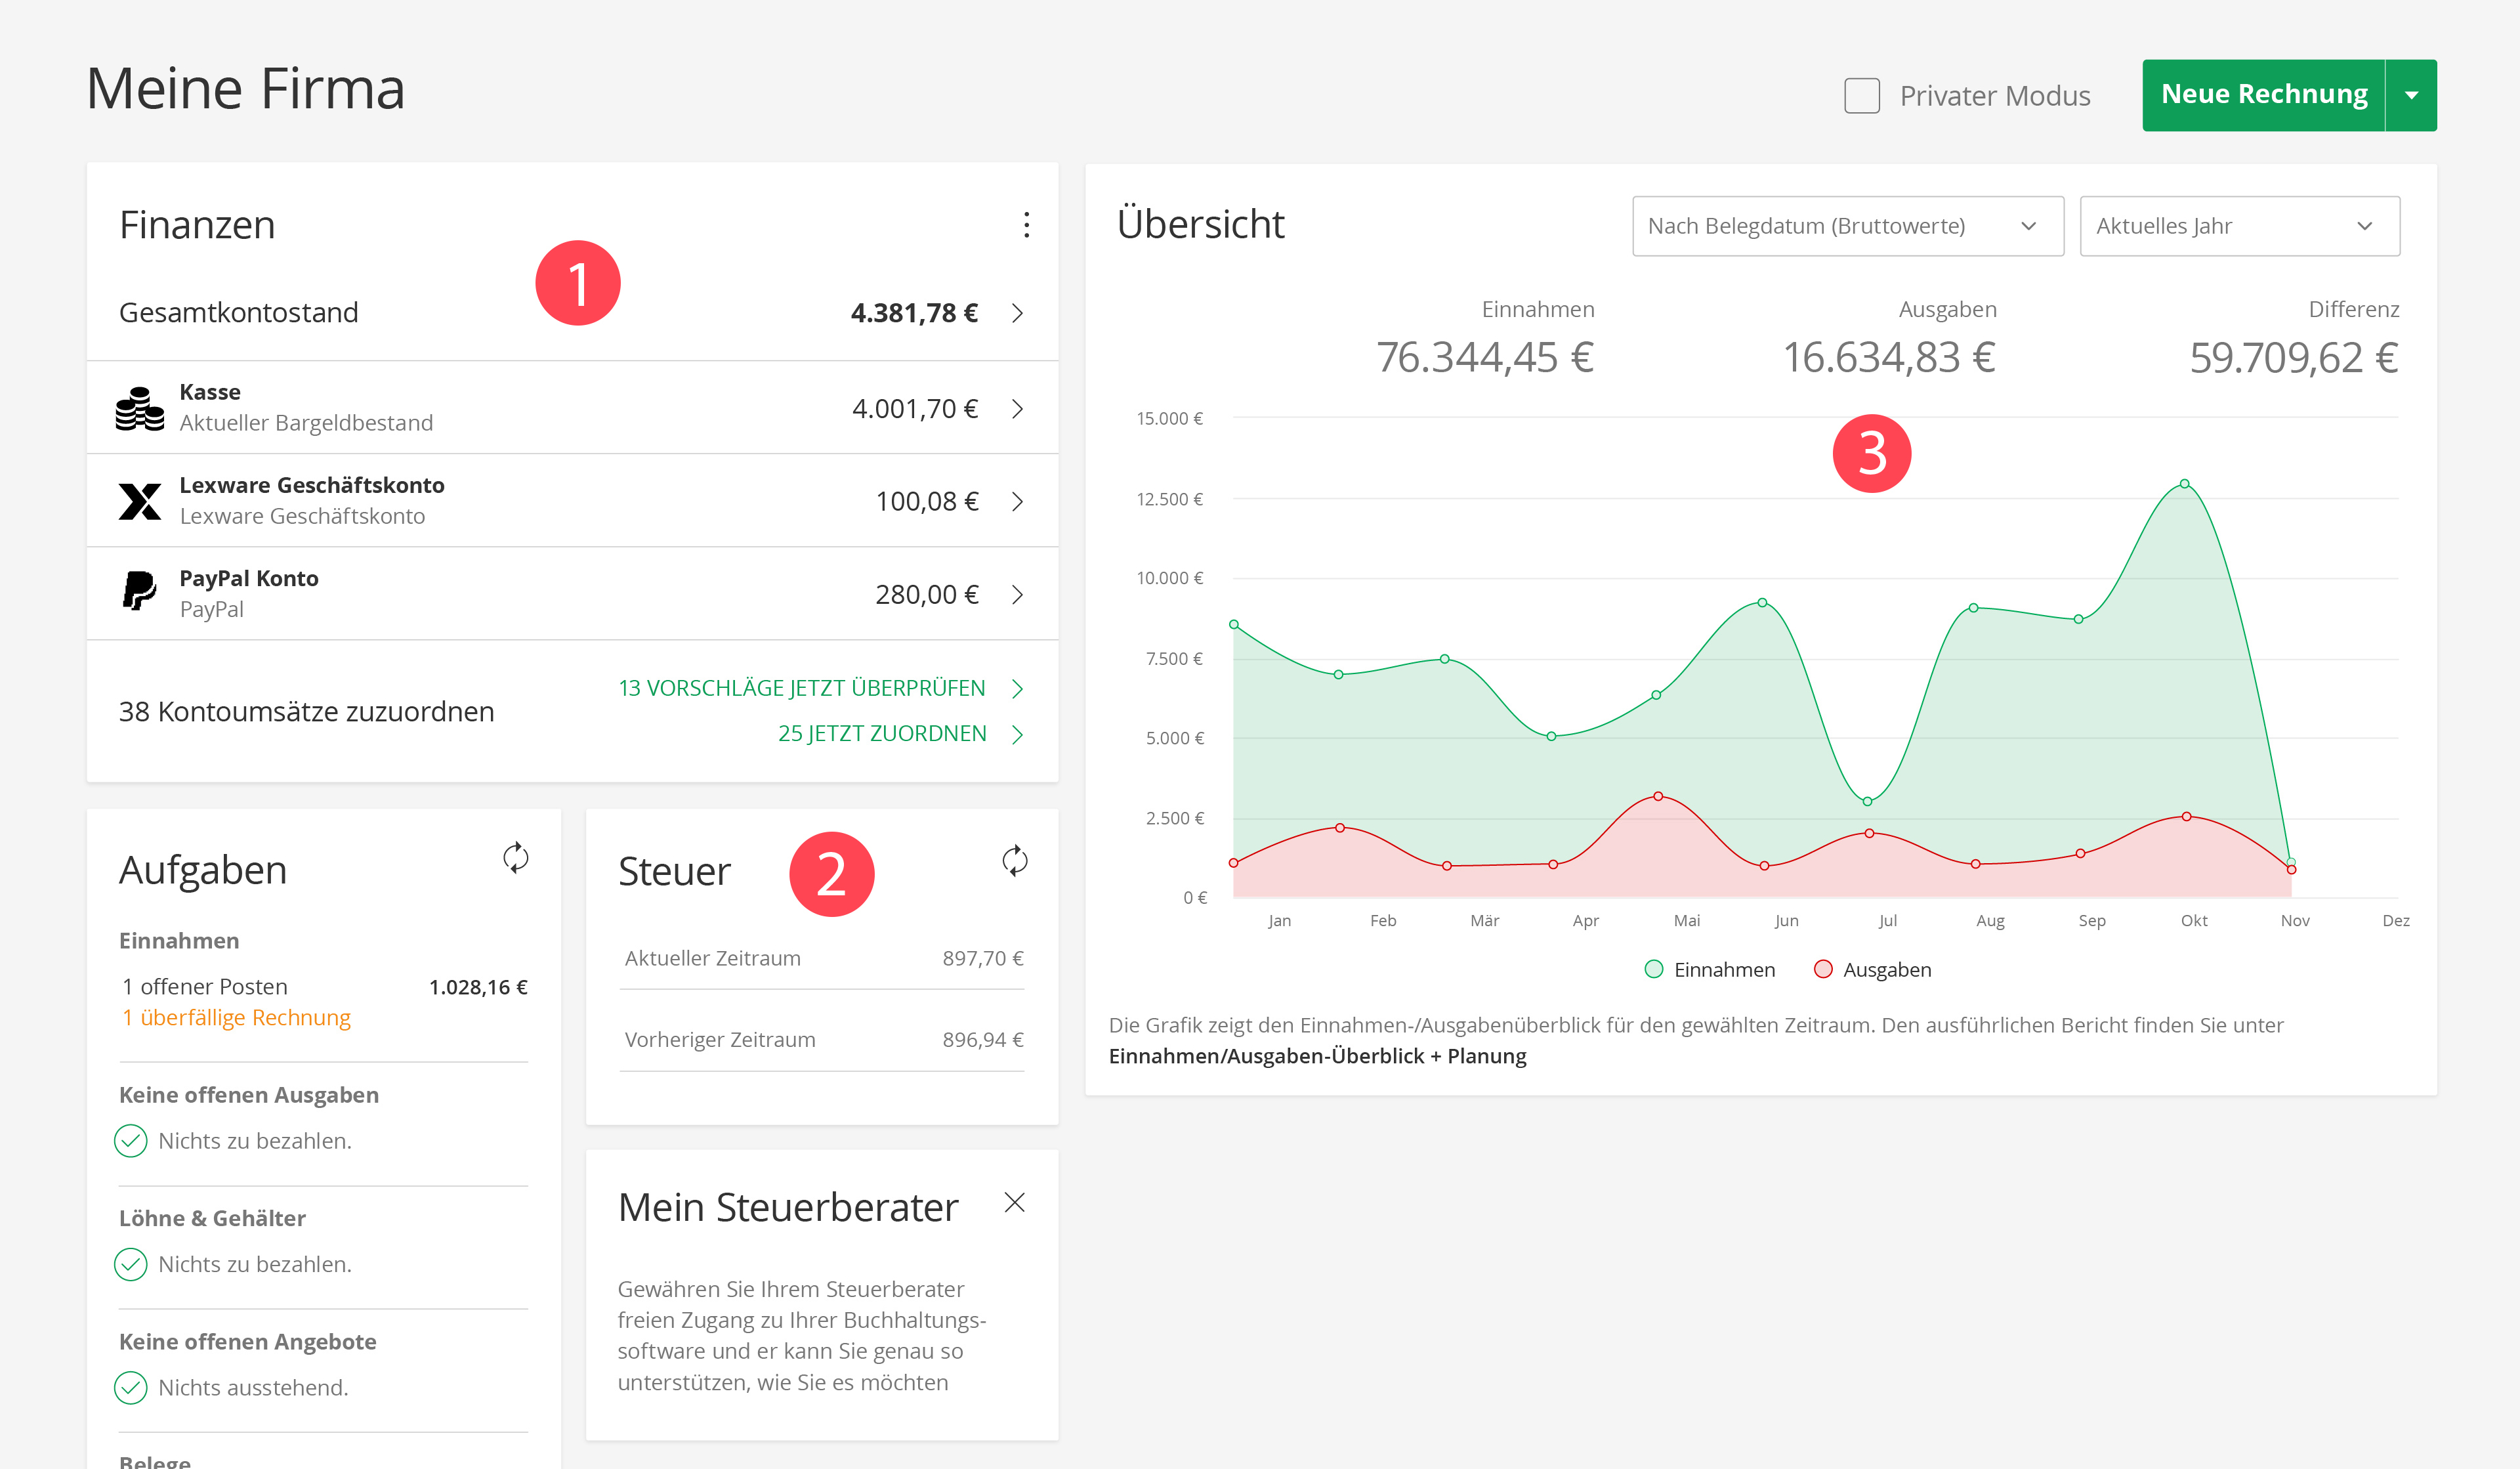Open the Gesamtkontostand details arrow
2520x1469 pixels.
1017,313
